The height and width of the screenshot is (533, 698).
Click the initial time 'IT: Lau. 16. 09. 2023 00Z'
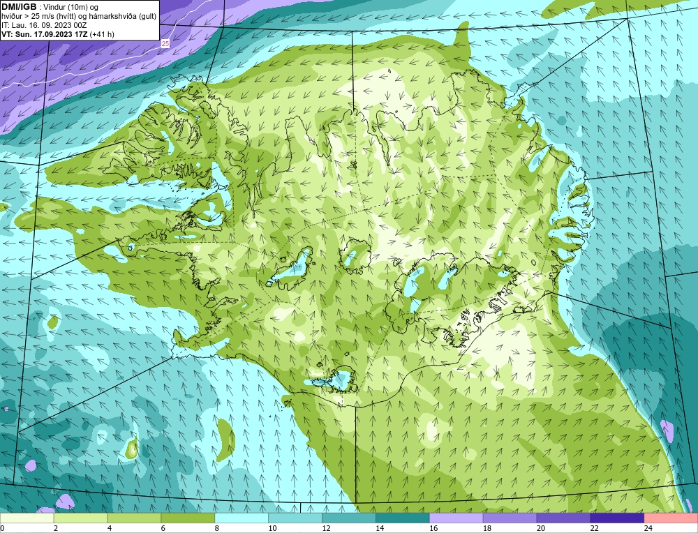(x=43, y=25)
